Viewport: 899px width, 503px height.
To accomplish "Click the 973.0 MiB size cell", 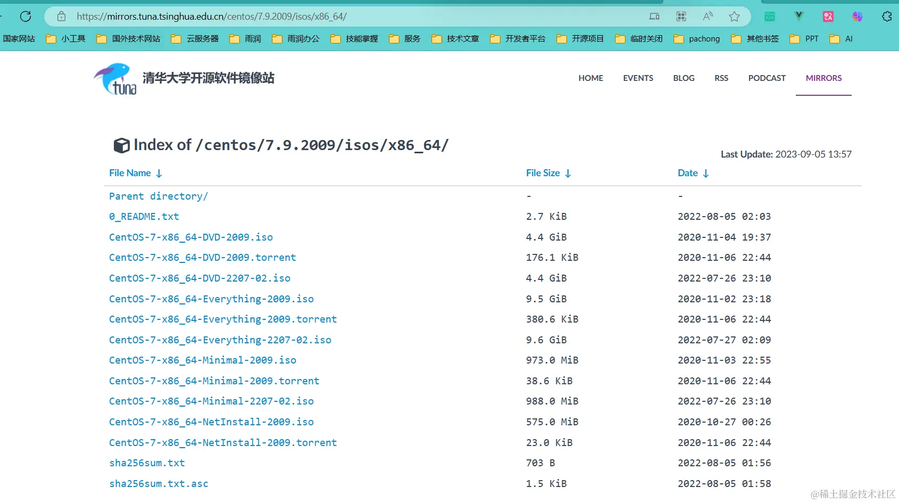I will [552, 360].
